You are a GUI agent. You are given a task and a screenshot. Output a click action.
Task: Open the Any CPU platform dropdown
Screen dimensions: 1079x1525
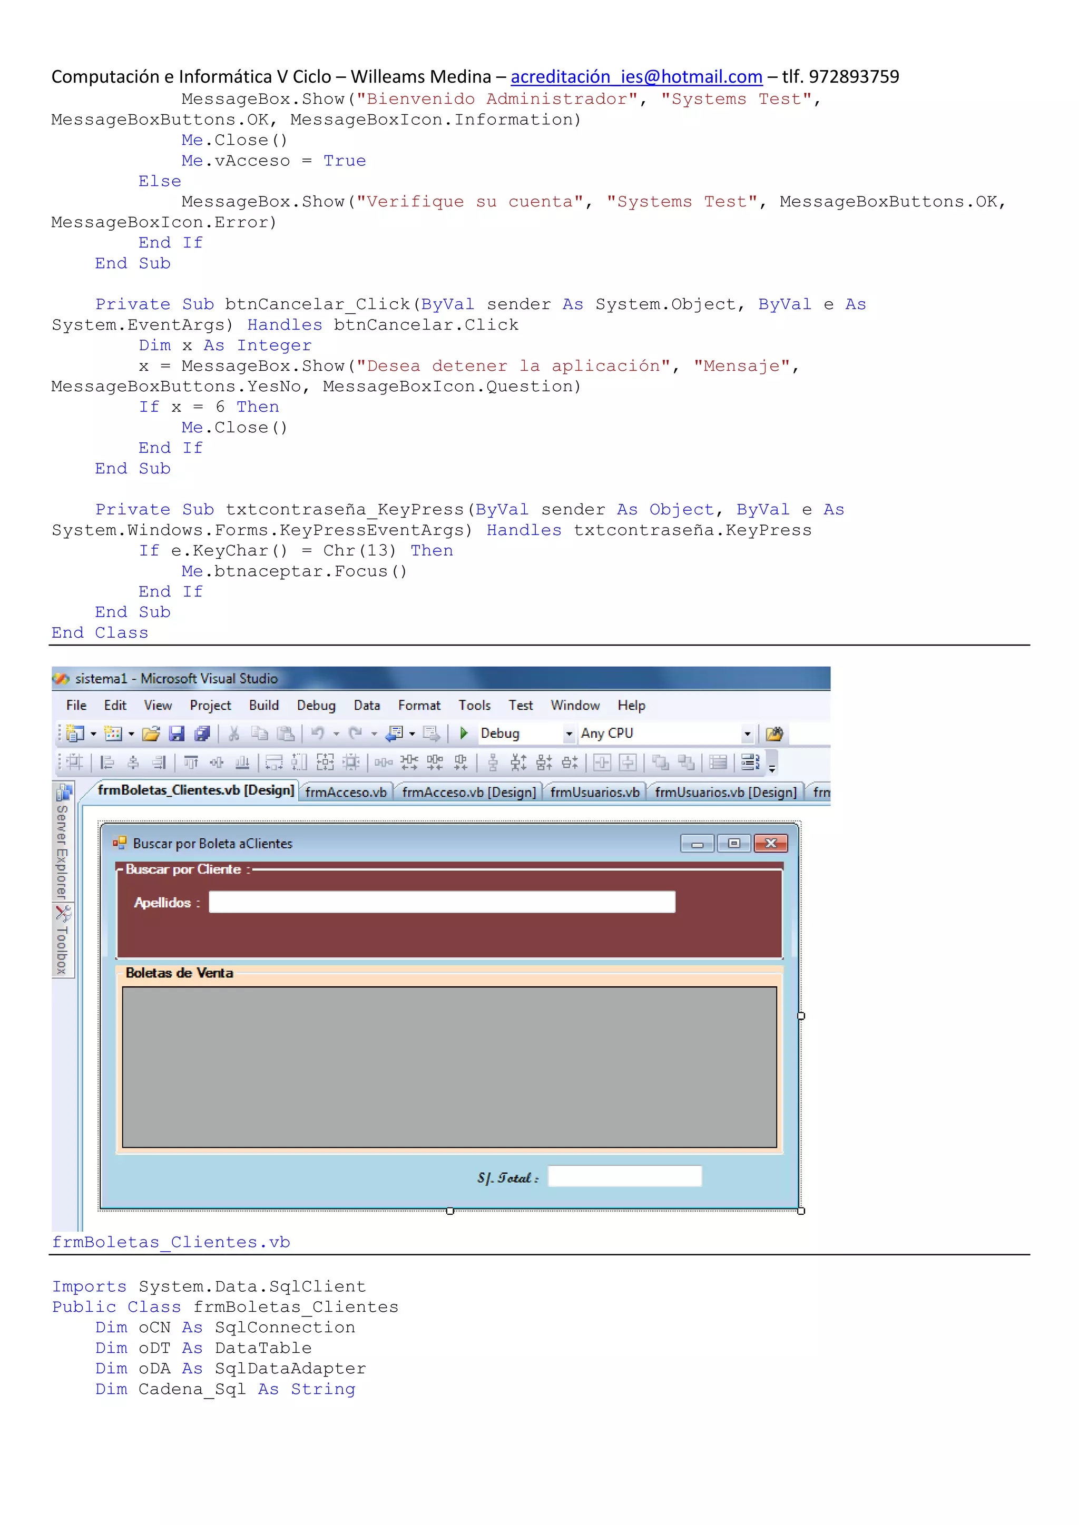pyautogui.click(x=748, y=734)
